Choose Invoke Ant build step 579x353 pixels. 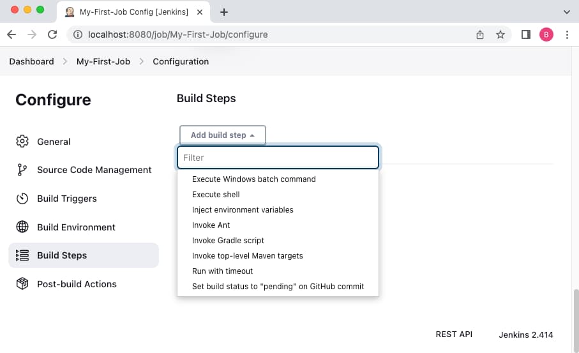click(x=211, y=225)
